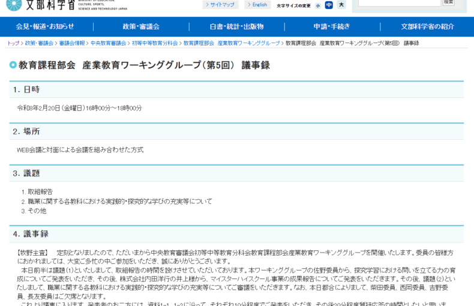This screenshot has width=474, height=306.
Task: Set font size to large (大)
Action: (341, 5)
